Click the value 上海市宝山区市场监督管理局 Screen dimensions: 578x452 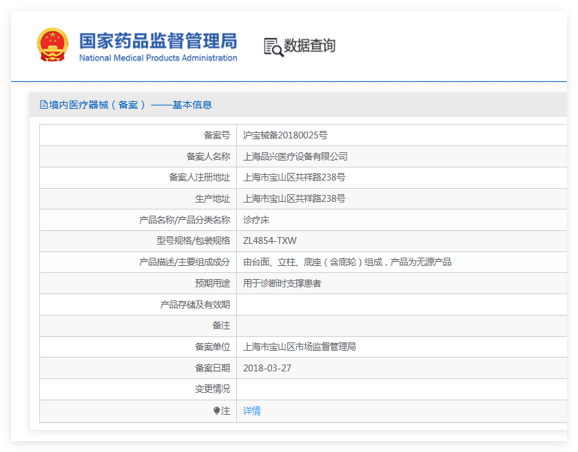point(299,347)
